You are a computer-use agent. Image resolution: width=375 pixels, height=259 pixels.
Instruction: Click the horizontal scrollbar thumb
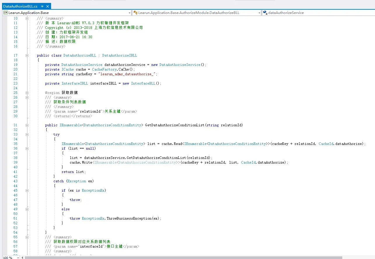[184, 258]
